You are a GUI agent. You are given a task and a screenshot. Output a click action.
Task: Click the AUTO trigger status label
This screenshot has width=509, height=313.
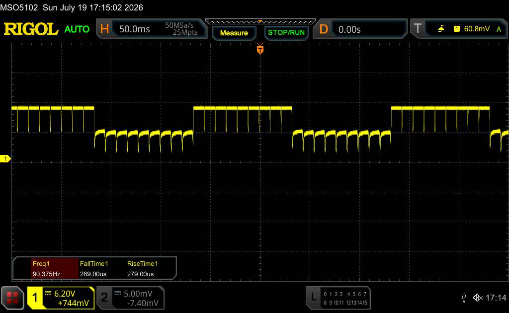(x=77, y=29)
